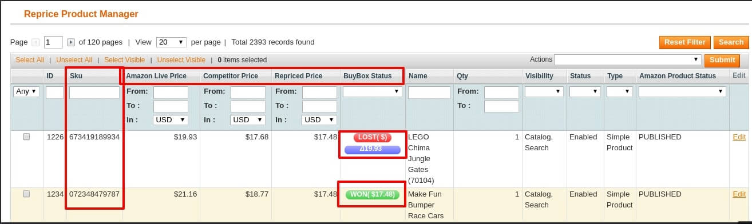Expand the Actions dropdown
Image resolution: width=752 pixels, height=224 pixels.
click(628, 59)
